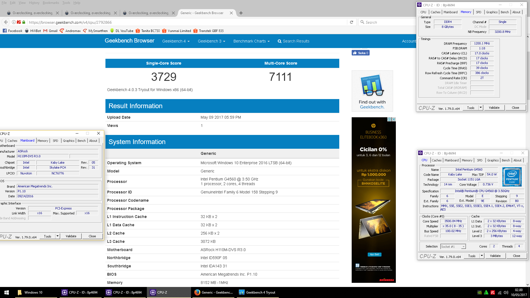This screenshot has width=530, height=298.
Task: Open the DL YouTube bookmark
Action: click(x=122, y=31)
